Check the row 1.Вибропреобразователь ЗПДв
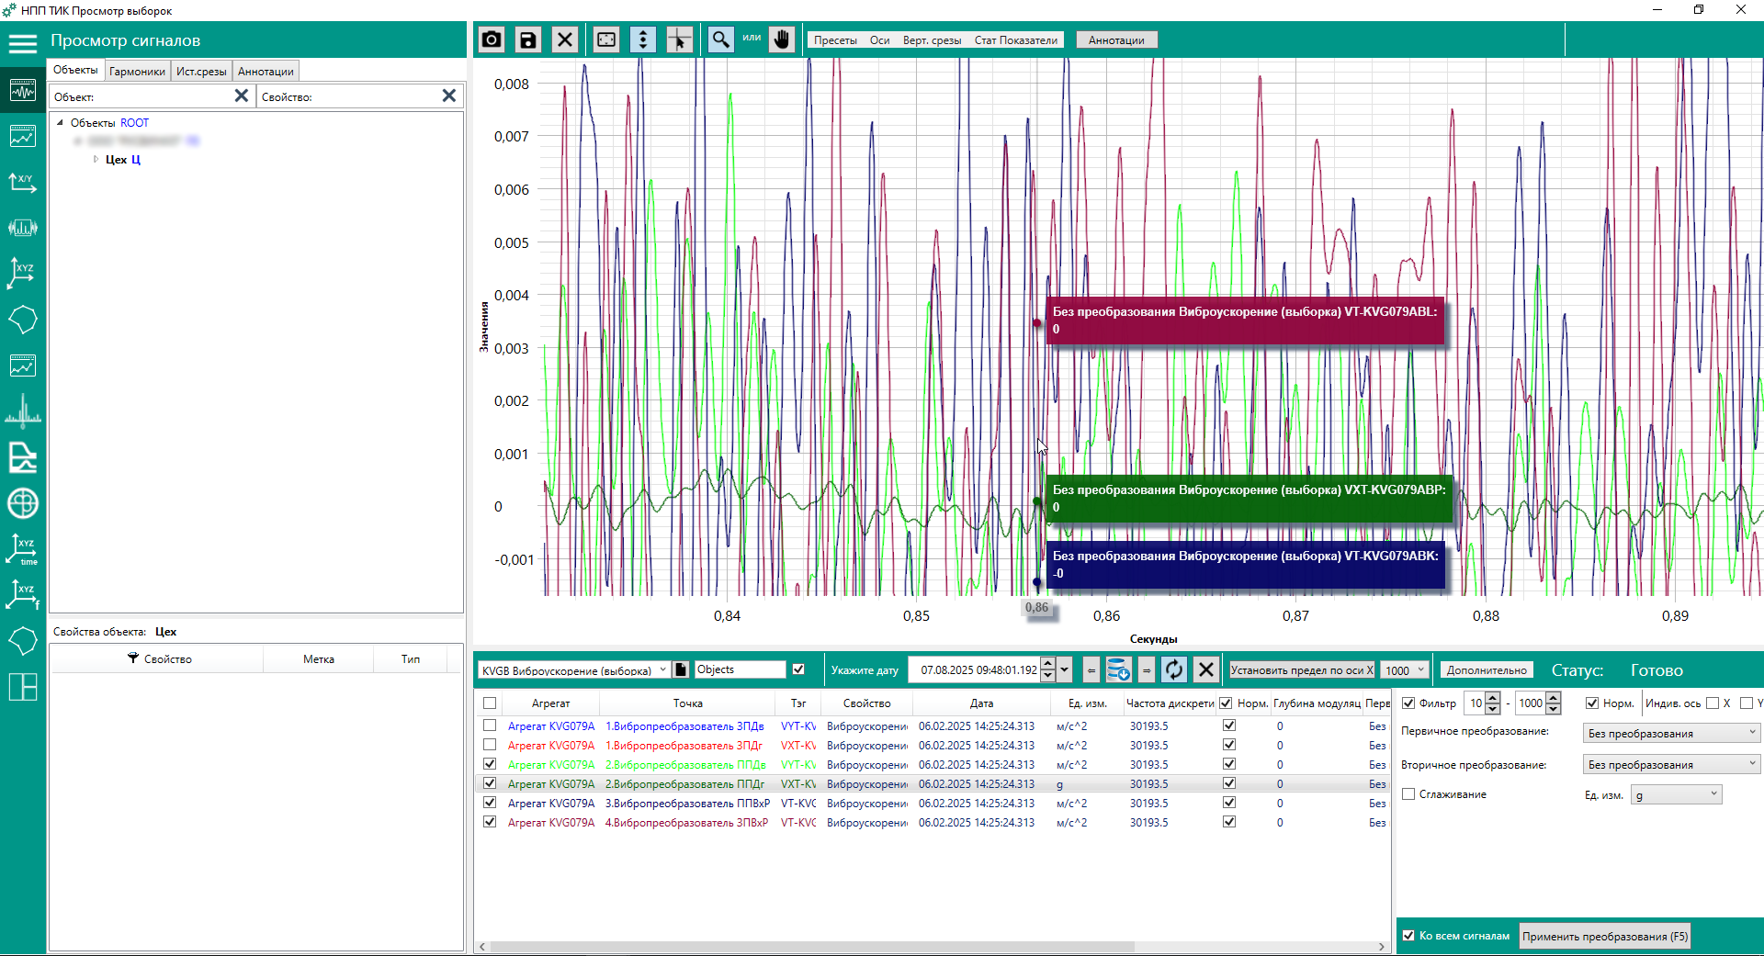 [x=490, y=725]
